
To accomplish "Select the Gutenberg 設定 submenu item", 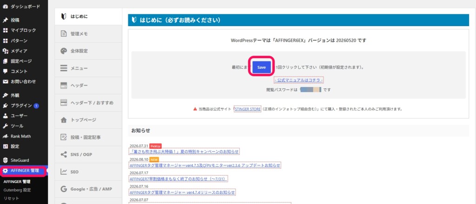I will 17,190.
